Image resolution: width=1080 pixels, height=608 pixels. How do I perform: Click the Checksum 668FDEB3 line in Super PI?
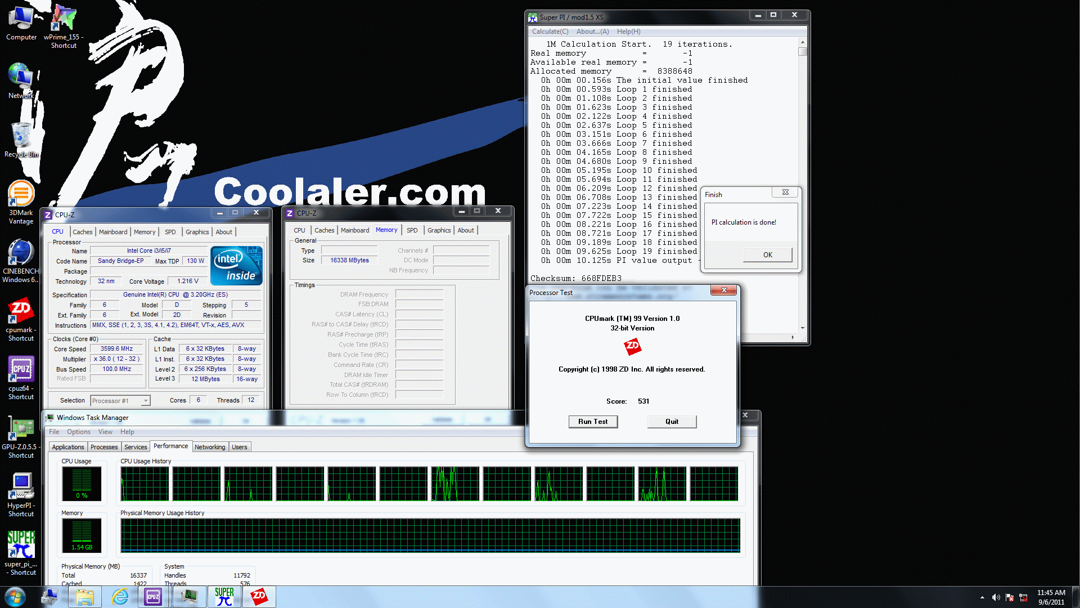point(576,279)
